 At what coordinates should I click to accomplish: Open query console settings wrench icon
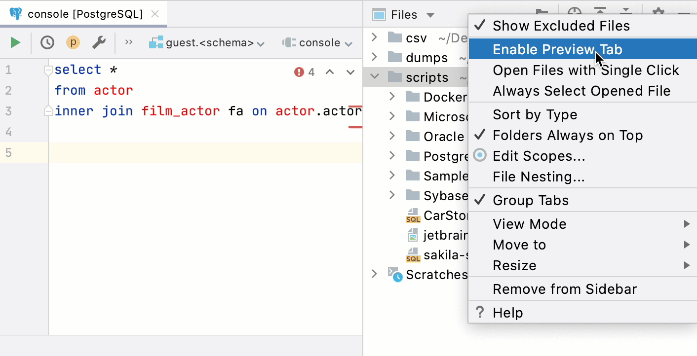[x=99, y=43]
